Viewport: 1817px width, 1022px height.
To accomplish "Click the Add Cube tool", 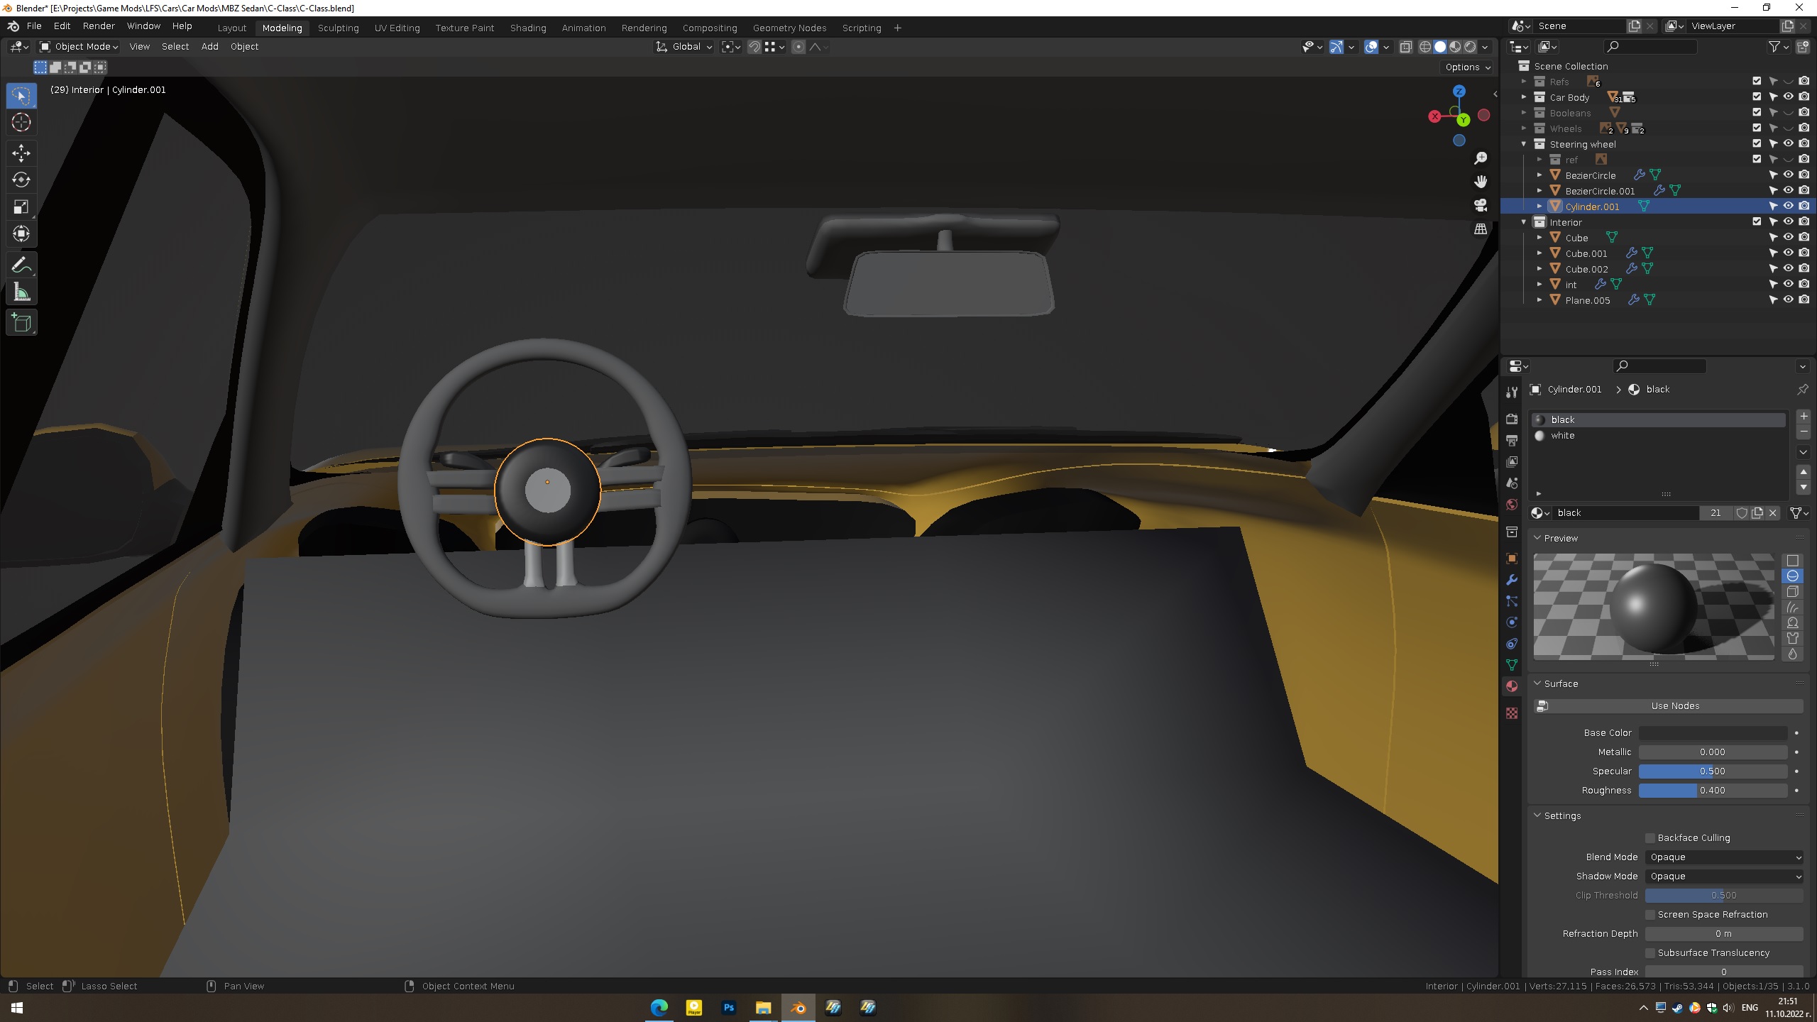I will (x=21, y=323).
